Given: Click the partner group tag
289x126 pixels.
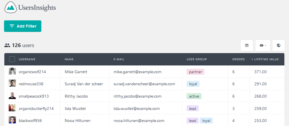Looking at the screenshot, I should 195,72.
